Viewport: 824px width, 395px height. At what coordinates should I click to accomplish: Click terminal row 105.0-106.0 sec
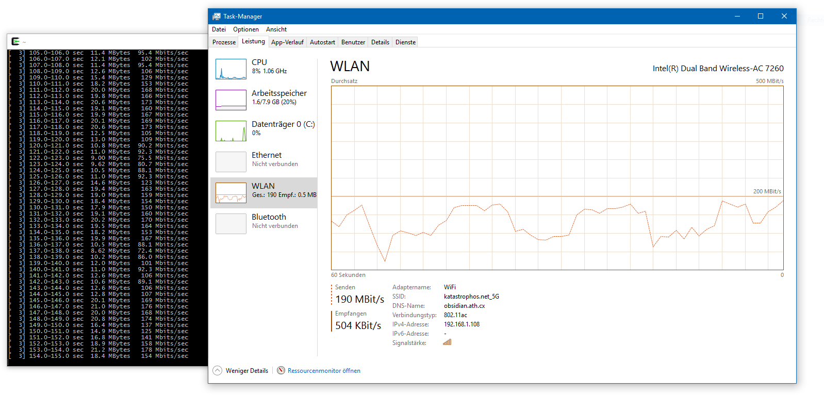100,53
